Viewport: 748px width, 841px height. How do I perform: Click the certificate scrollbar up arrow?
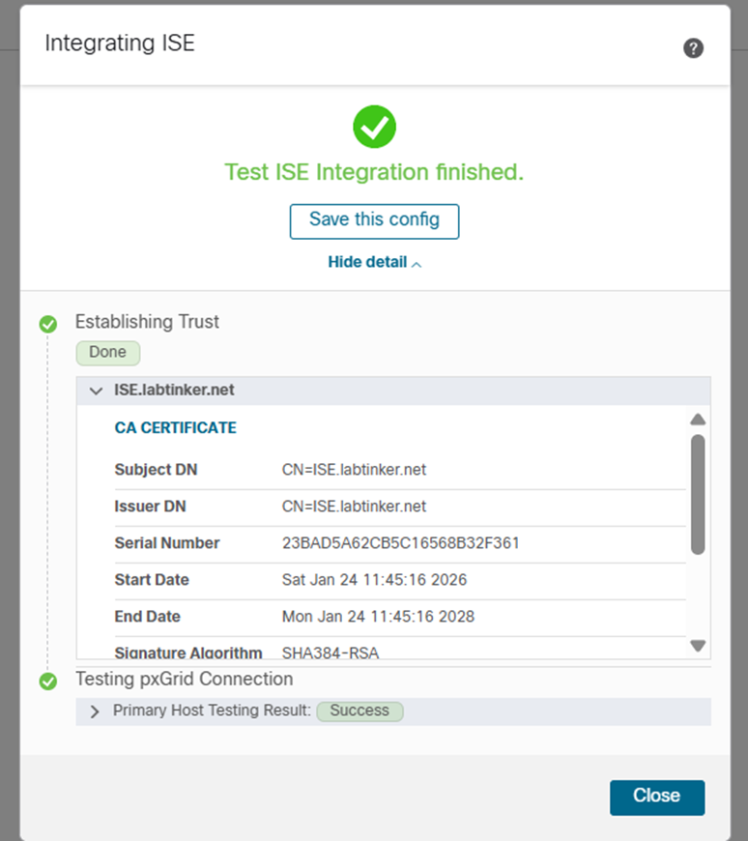pyautogui.click(x=698, y=420)
